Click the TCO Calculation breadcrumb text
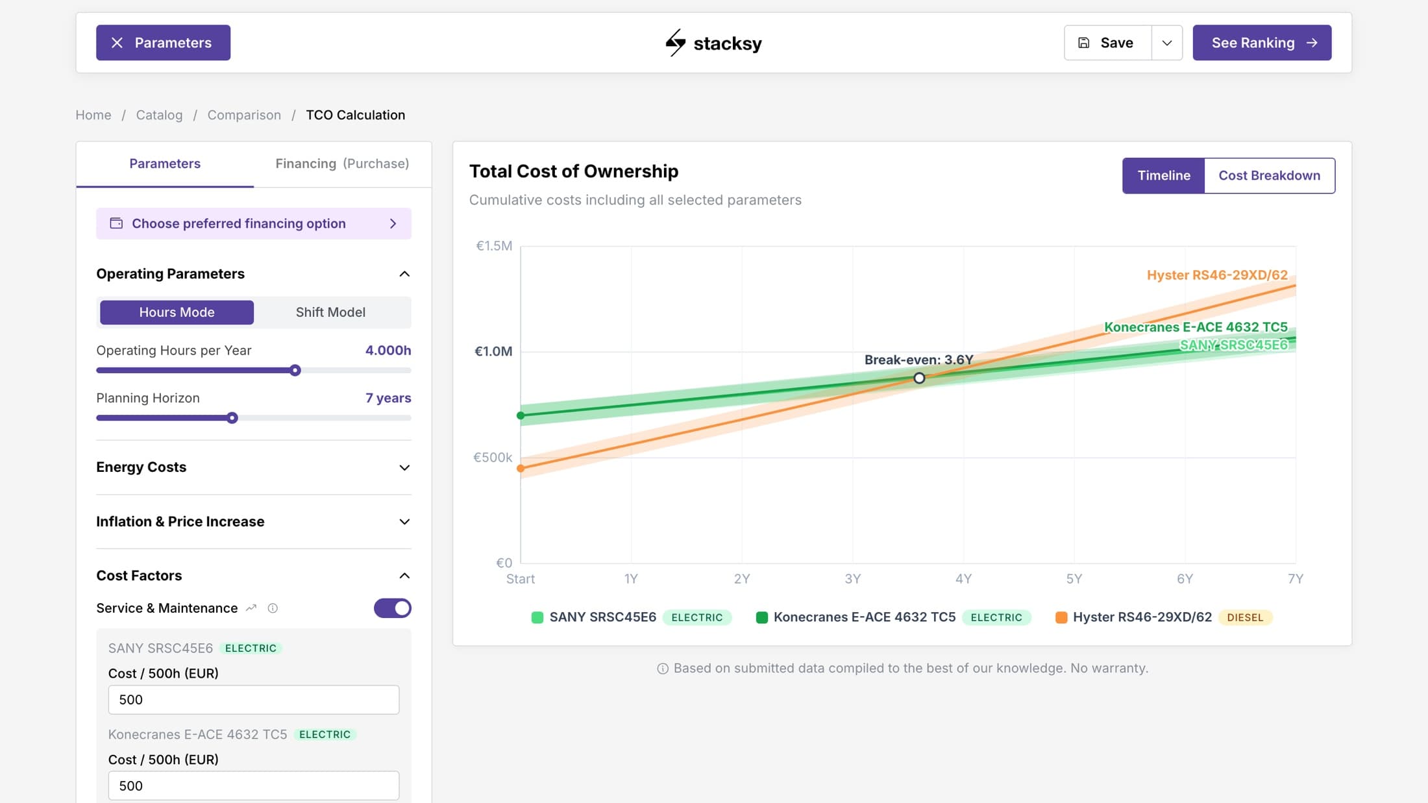This screenshot has height=803, width=1428. tap(356, 115)
